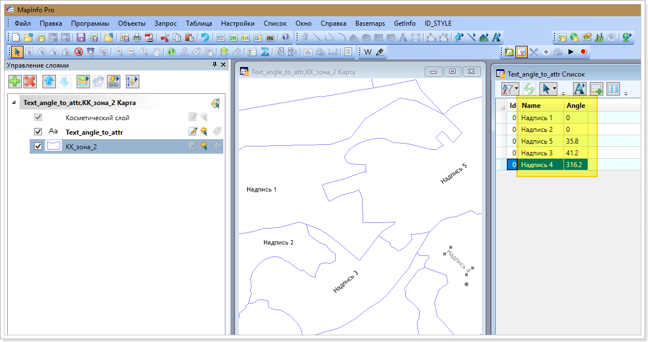This screenshot has height=342, width=648.
Task: Move layer up with blue arrow
Action: point(49,82)
